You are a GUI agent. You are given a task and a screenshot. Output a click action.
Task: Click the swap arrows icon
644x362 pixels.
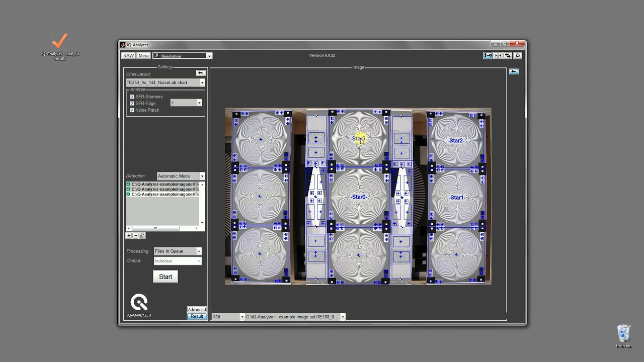coord(508,56)
